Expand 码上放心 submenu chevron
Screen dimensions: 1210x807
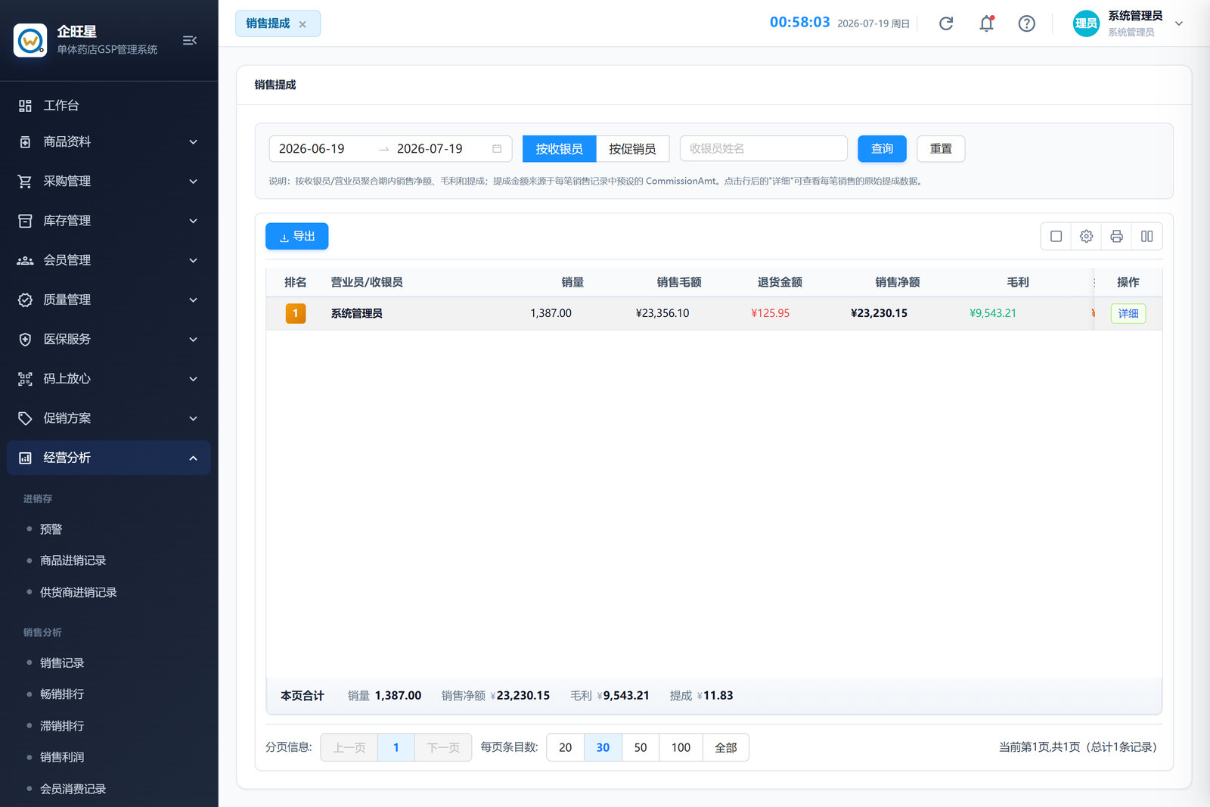[193, 379]
